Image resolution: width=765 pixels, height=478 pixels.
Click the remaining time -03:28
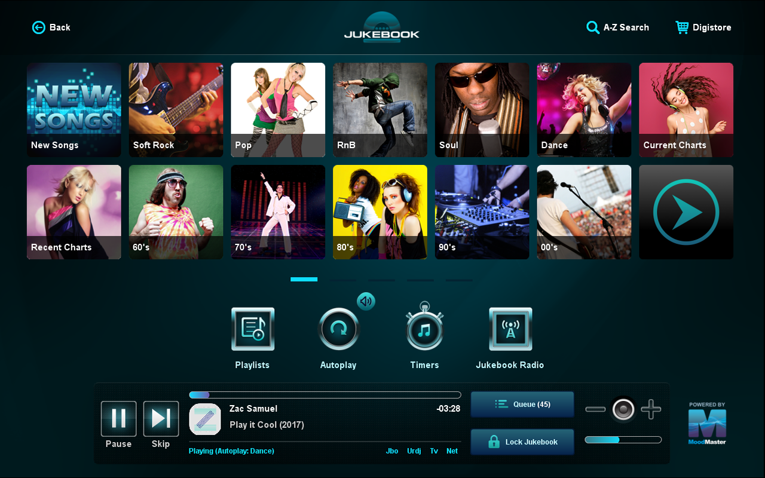(x=448, y=409)
